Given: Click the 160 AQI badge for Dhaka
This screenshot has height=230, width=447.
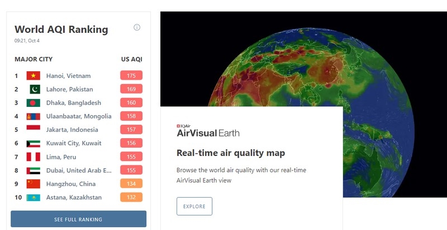Looking at the screenshot, I should pos(131,102).
